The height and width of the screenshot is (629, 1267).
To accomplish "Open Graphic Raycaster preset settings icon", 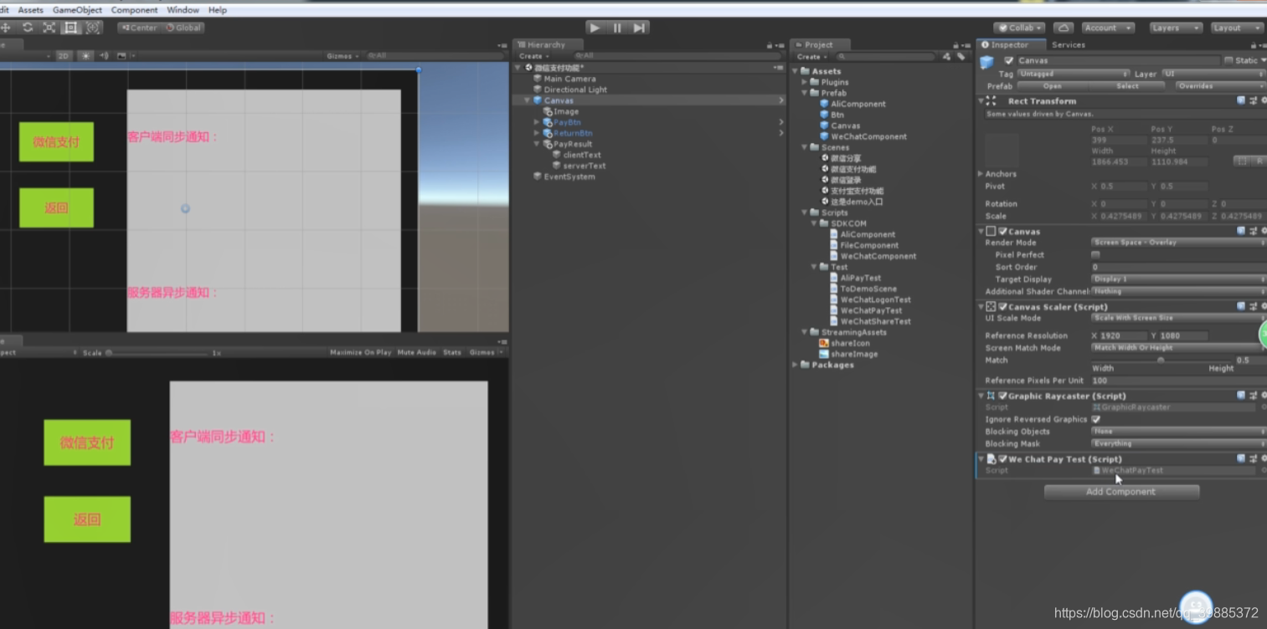I will [x=1253, y=396].
